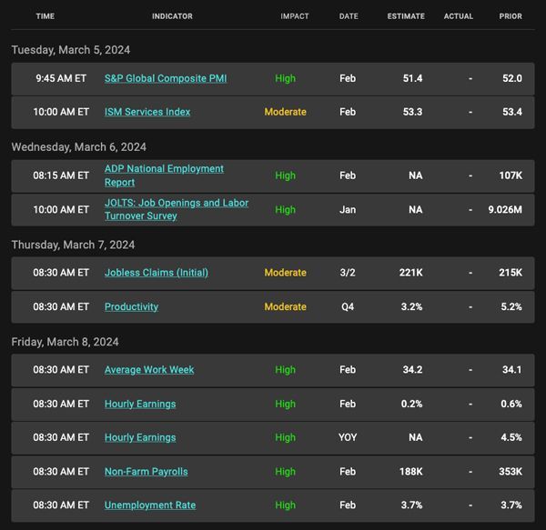546x530 pixels.
Task: Click the TIME column header
Action: [x=45, y=16]
